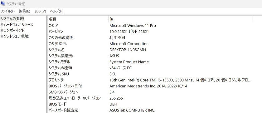
Task: Select ハードウェア リソース tree label
Action: [x=18, y=25]
